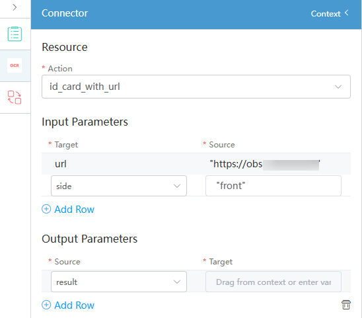Screen dimensions: 362x318
Task: Click the red swap conversion sidebar icon
Action: tap(15, 97)
